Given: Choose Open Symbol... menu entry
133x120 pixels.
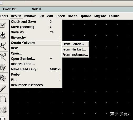Looking at the screenshot, I should tap(36, 59).
